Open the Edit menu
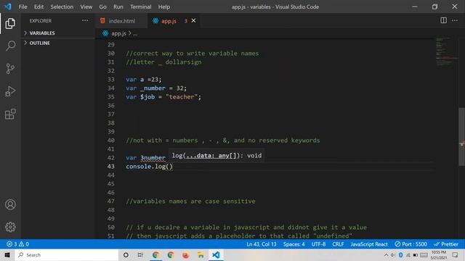Image resolution: width=465 pixels, height=261 pixels. (39, 7)
